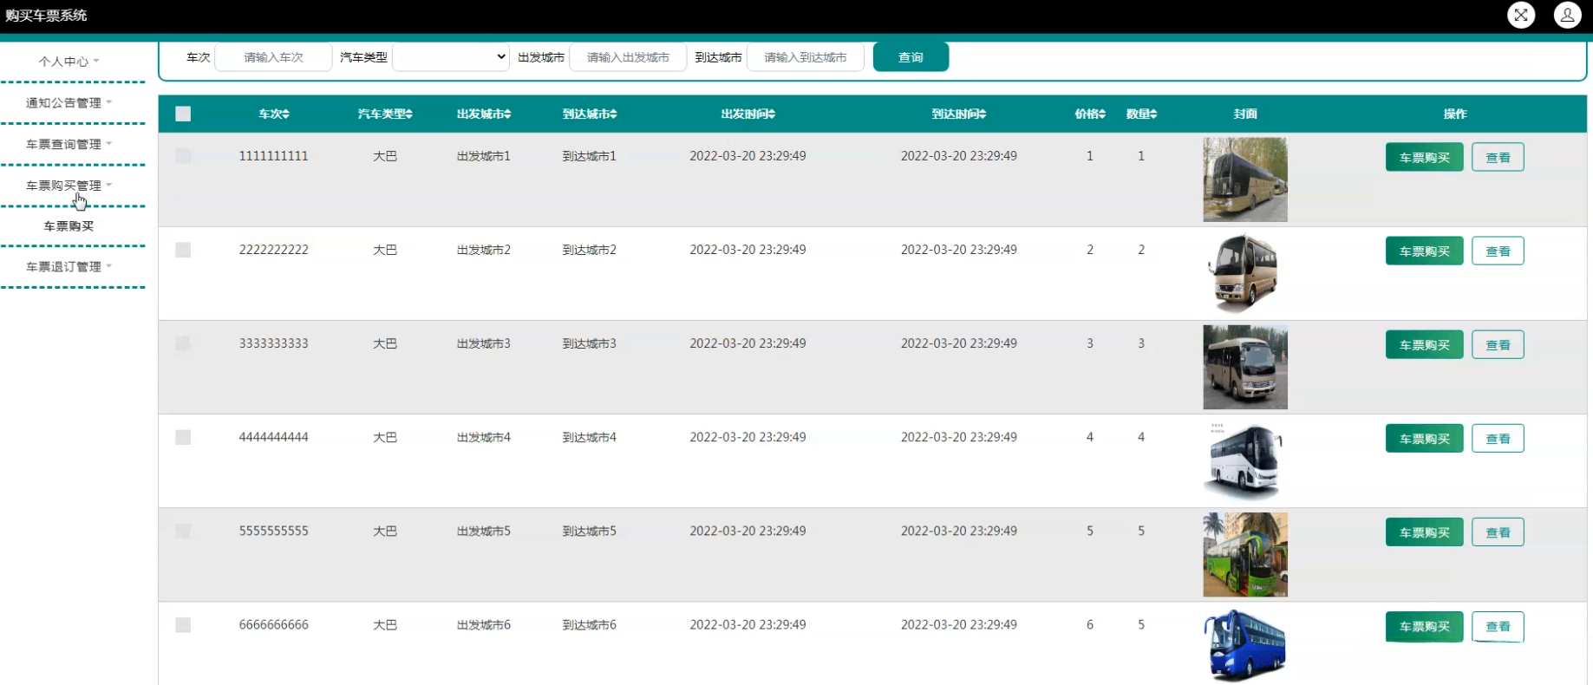Open the 汽车类型 dropdown filter
The height and width of the screenshot is (685, 1593).
tap(451, 57)
